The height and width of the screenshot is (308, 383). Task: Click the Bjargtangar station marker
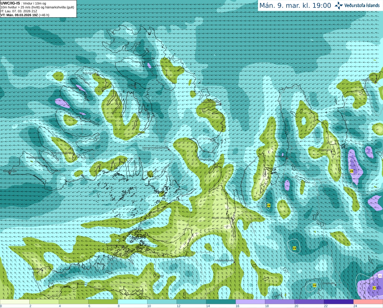pos(10,173)
